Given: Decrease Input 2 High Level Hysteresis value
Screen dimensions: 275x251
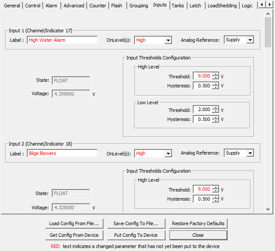Looking at the screenshot, I should pyautogui.click(x=216, y=201).
